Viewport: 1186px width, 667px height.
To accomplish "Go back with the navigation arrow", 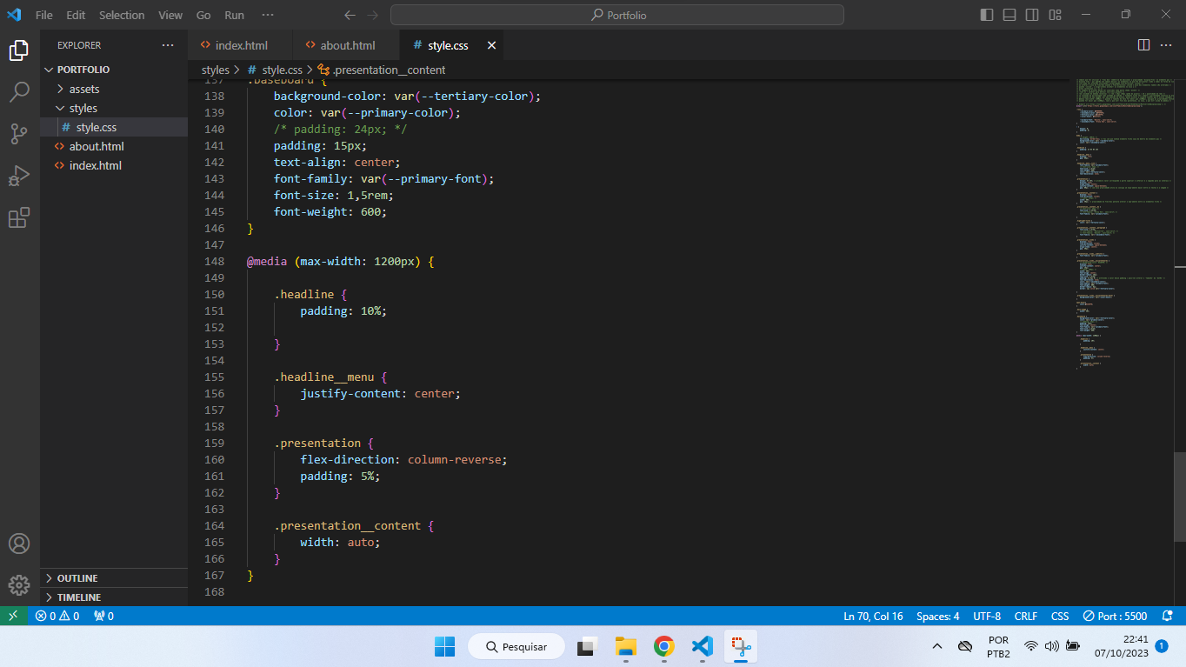I will click(350, 15).
